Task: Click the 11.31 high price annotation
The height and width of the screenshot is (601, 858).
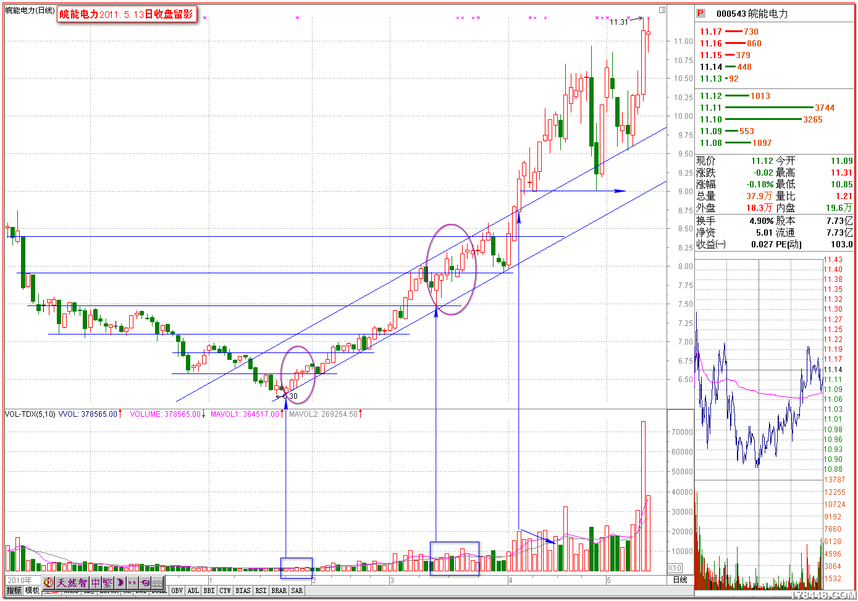Action: click(x=618, y=22)
